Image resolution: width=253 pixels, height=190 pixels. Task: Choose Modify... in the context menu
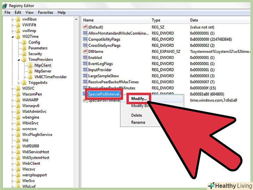click(139, 98)
